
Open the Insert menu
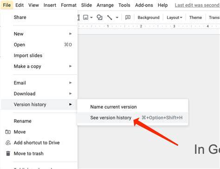pos(50,5)
